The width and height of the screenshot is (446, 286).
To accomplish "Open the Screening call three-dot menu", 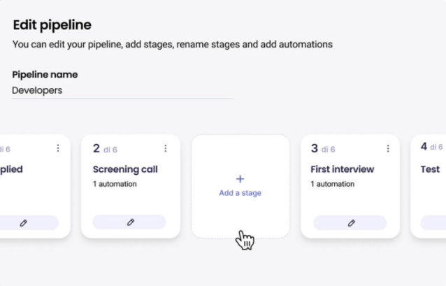I will click(166, 148).
